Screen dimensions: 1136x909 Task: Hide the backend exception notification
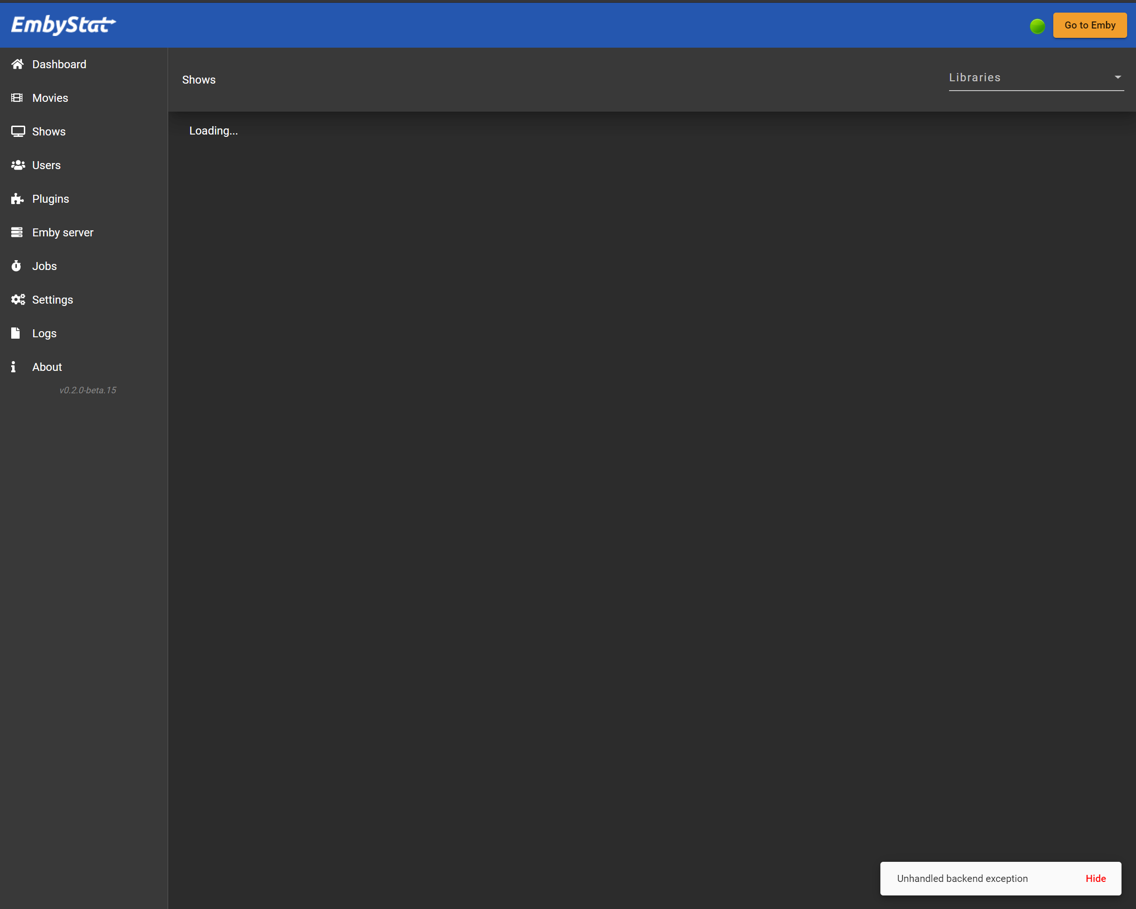point(1095,879)
